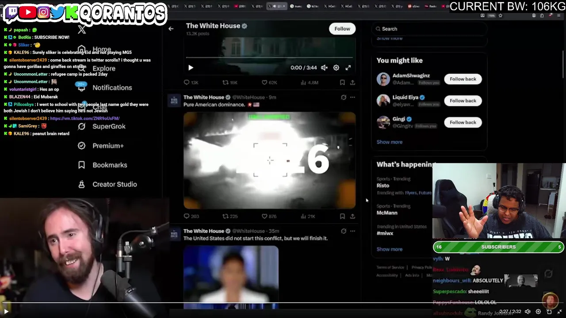Open Grok on 'Pure American dominance' post
566x318 pixels.
click(344, 97)
